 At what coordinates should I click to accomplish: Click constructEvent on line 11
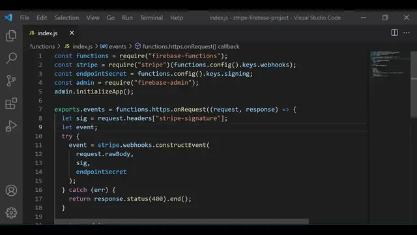(x=181, y=145)
